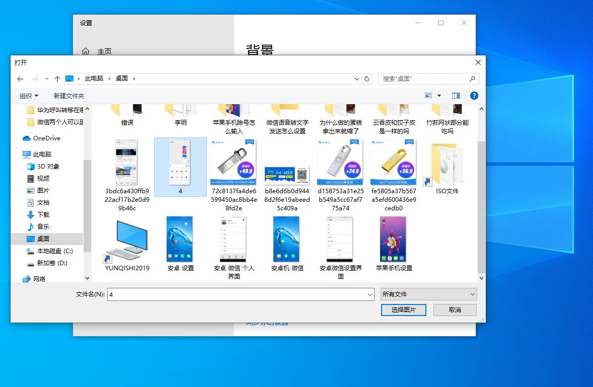Viewport: 593px width, 387px height.
Task: Select the 微信语音转文字发送怎么设置 folder
Action: click(287, 119)
